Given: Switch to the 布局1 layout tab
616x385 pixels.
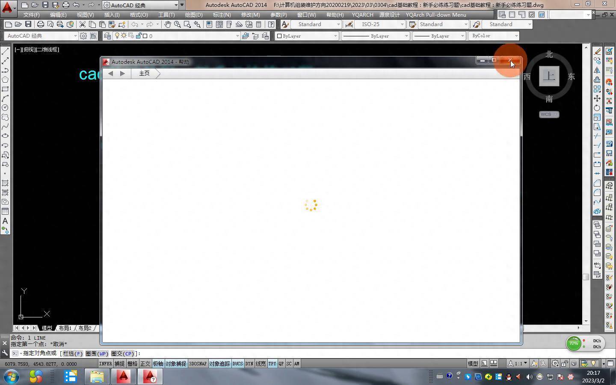Looking at the screenshot, I should point(65,328).
